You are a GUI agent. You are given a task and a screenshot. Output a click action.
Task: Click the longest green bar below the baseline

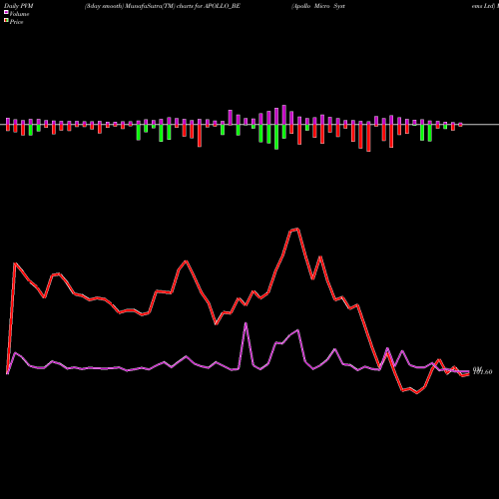click(276, 137)
